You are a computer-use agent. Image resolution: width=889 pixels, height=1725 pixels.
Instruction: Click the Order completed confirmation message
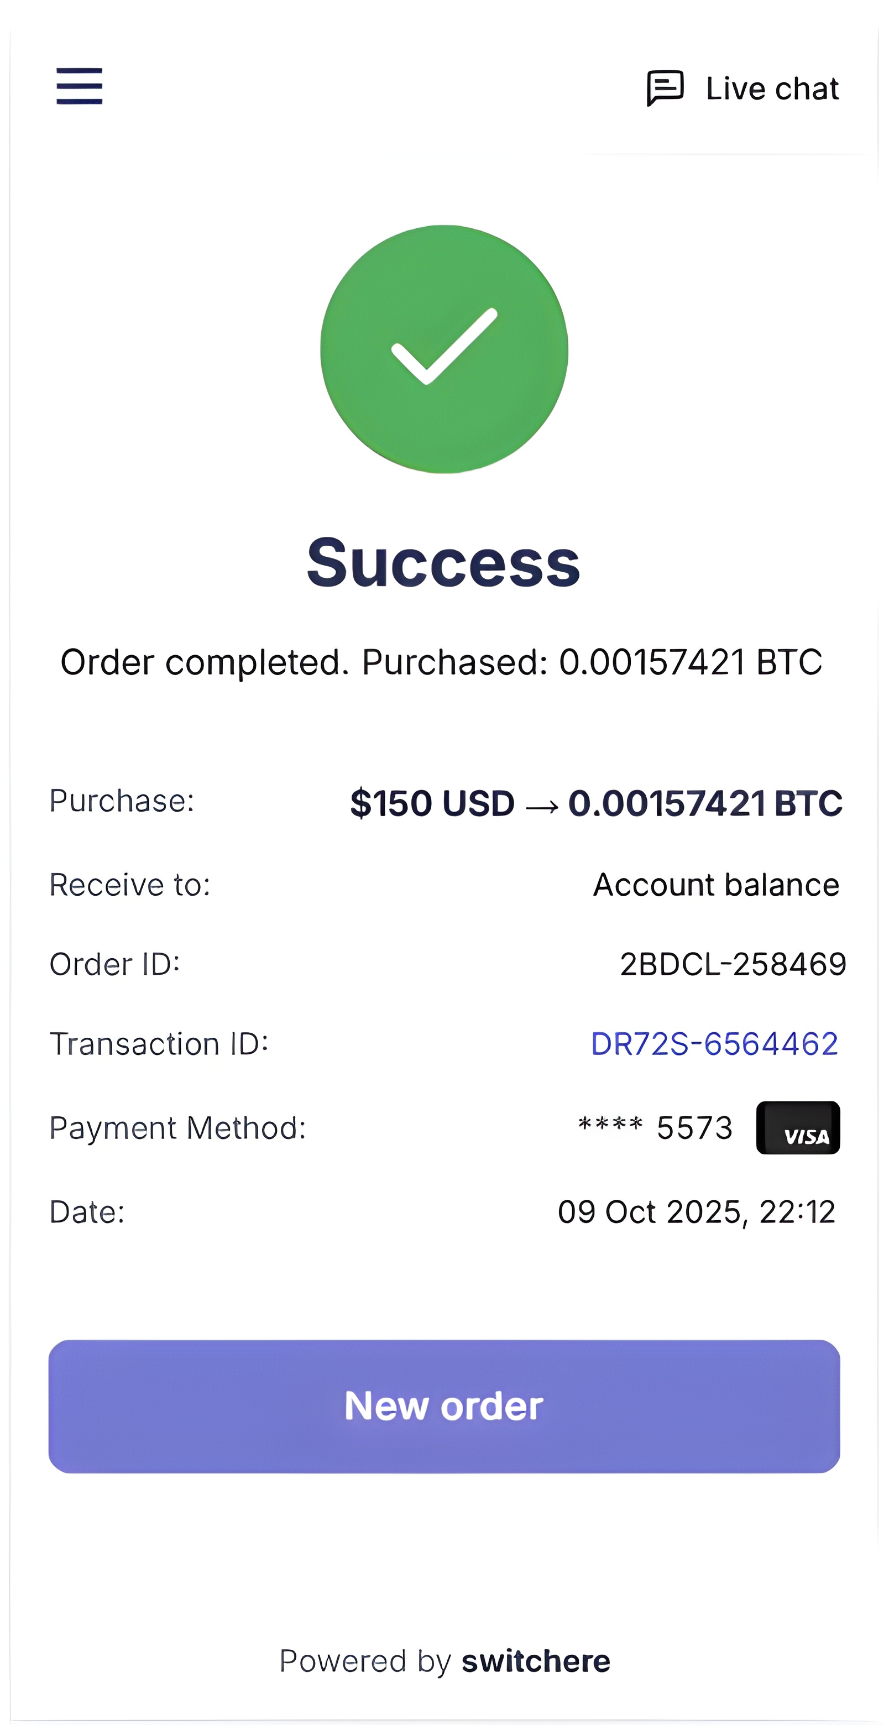(441, 662)
